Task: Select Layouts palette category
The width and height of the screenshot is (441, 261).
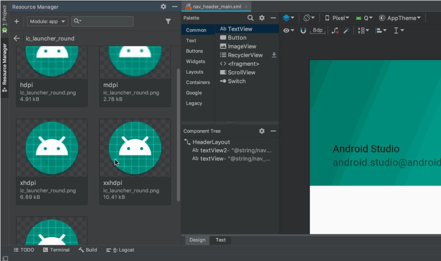Action: point(195,72)
